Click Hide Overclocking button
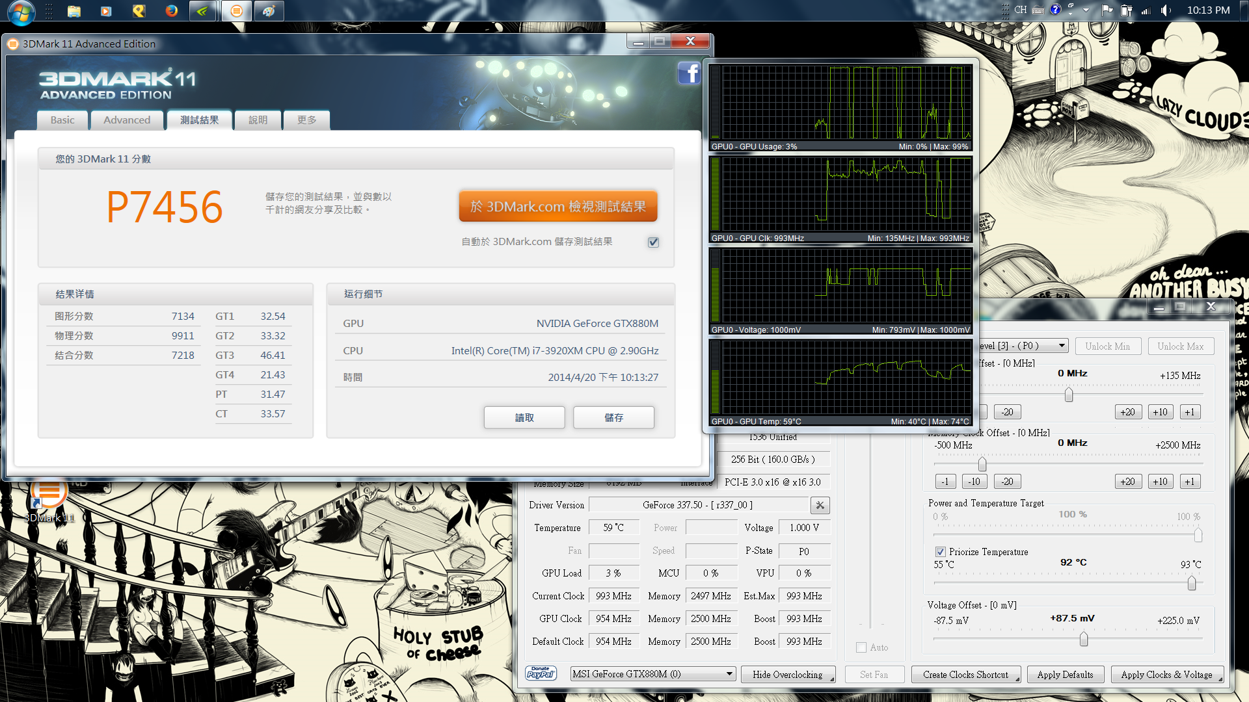The image size is (1249, 702). tap(788, 675)
